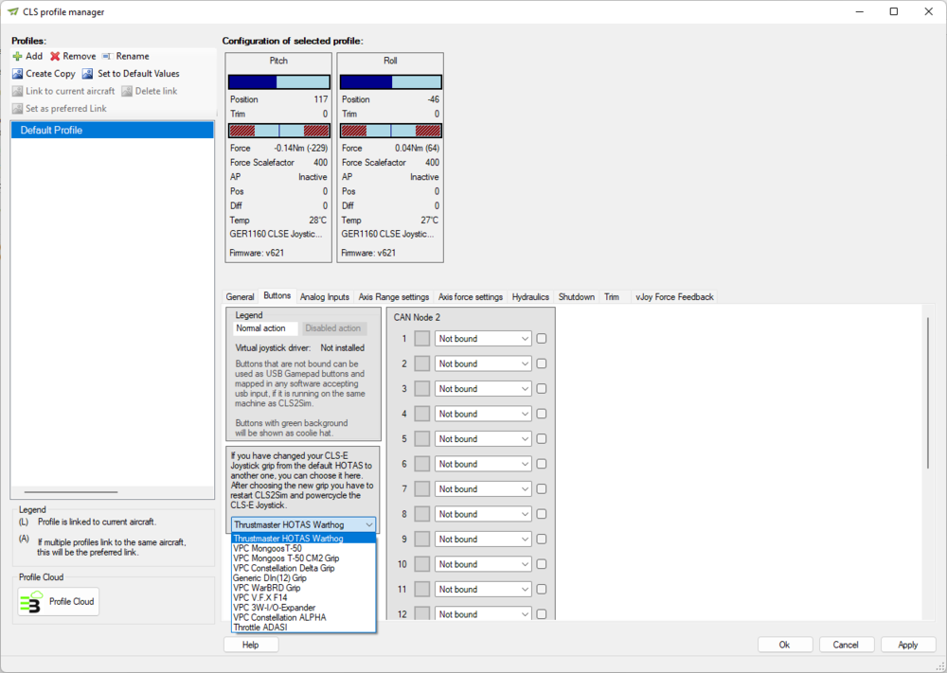
Task: Choose Throttle ADASI from the grip list
Action: (303, 628)
